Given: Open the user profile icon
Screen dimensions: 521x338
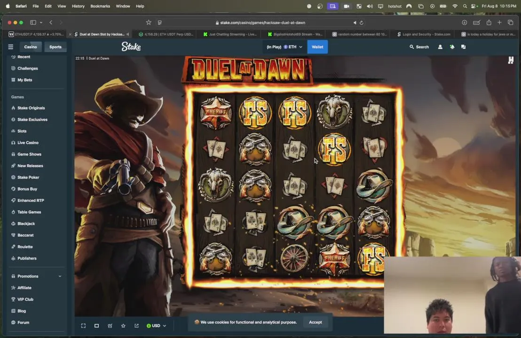Looking at the screenshot, I should tap(440, 47).
